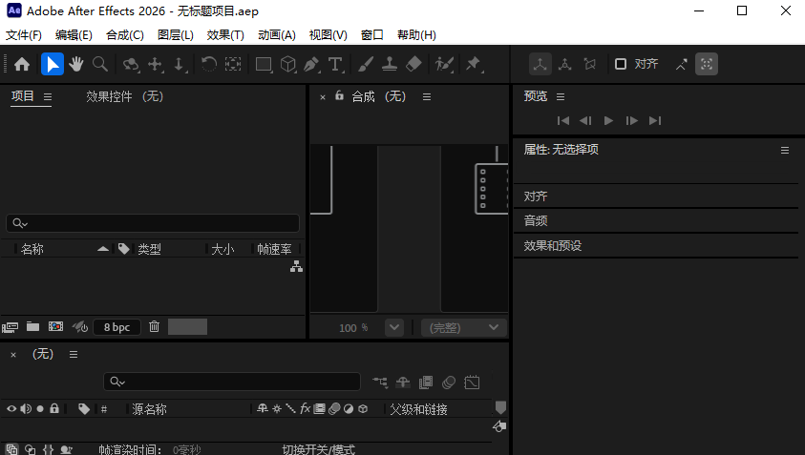Viewport: 805px width, 455px height.
Task: Click the delete trash icon in Project panel
Action: click(x=154, y=327)
